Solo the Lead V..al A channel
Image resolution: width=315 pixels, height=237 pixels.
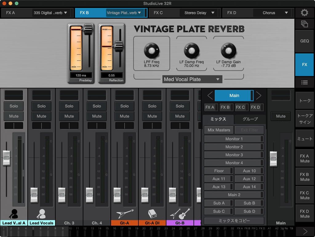click(x=14, y=106)
